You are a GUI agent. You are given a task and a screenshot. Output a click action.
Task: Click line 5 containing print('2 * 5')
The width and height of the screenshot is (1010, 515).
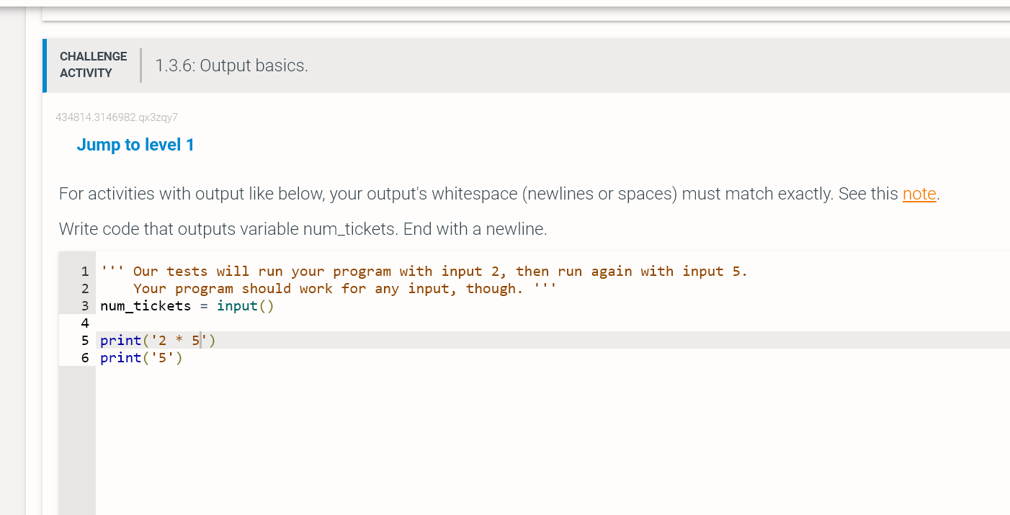(x=158, y=340)
